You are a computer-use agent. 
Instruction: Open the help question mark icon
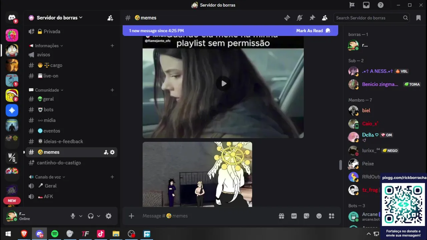(x=381, y=5)
